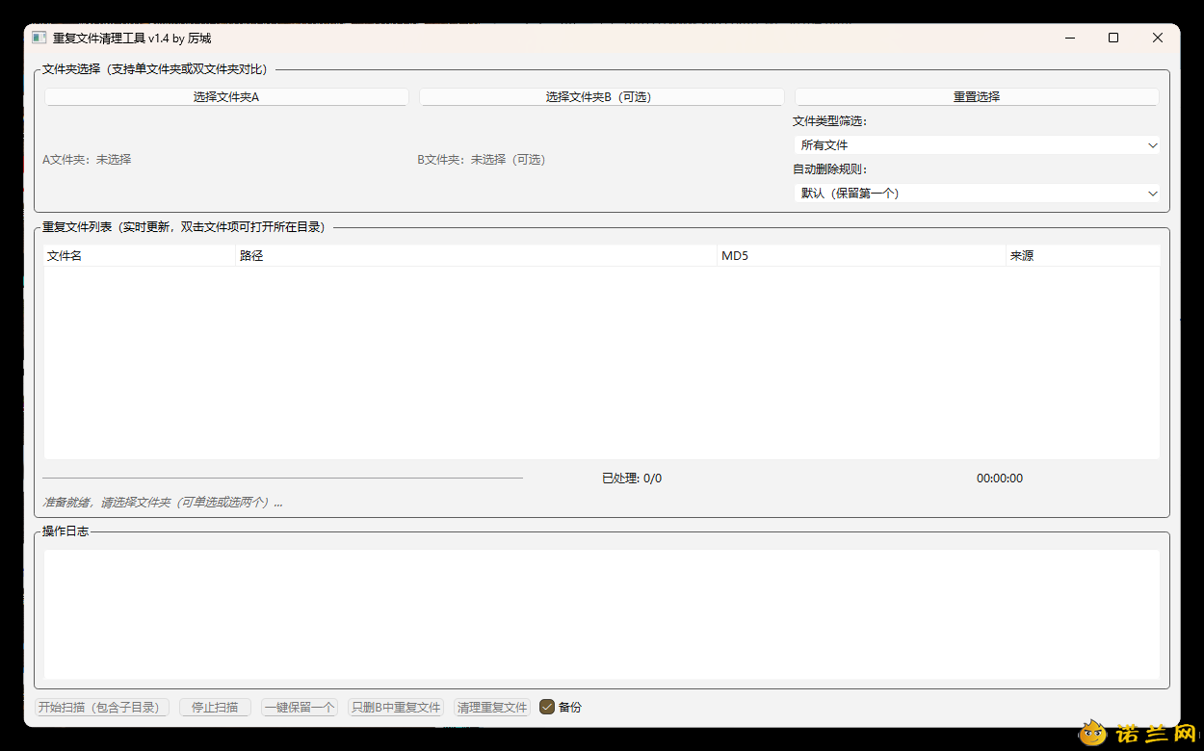The height and width of the screenshot is (751, 1204).
Task: Sort by the MD5 column header
Action: click(x=862, y=256)
